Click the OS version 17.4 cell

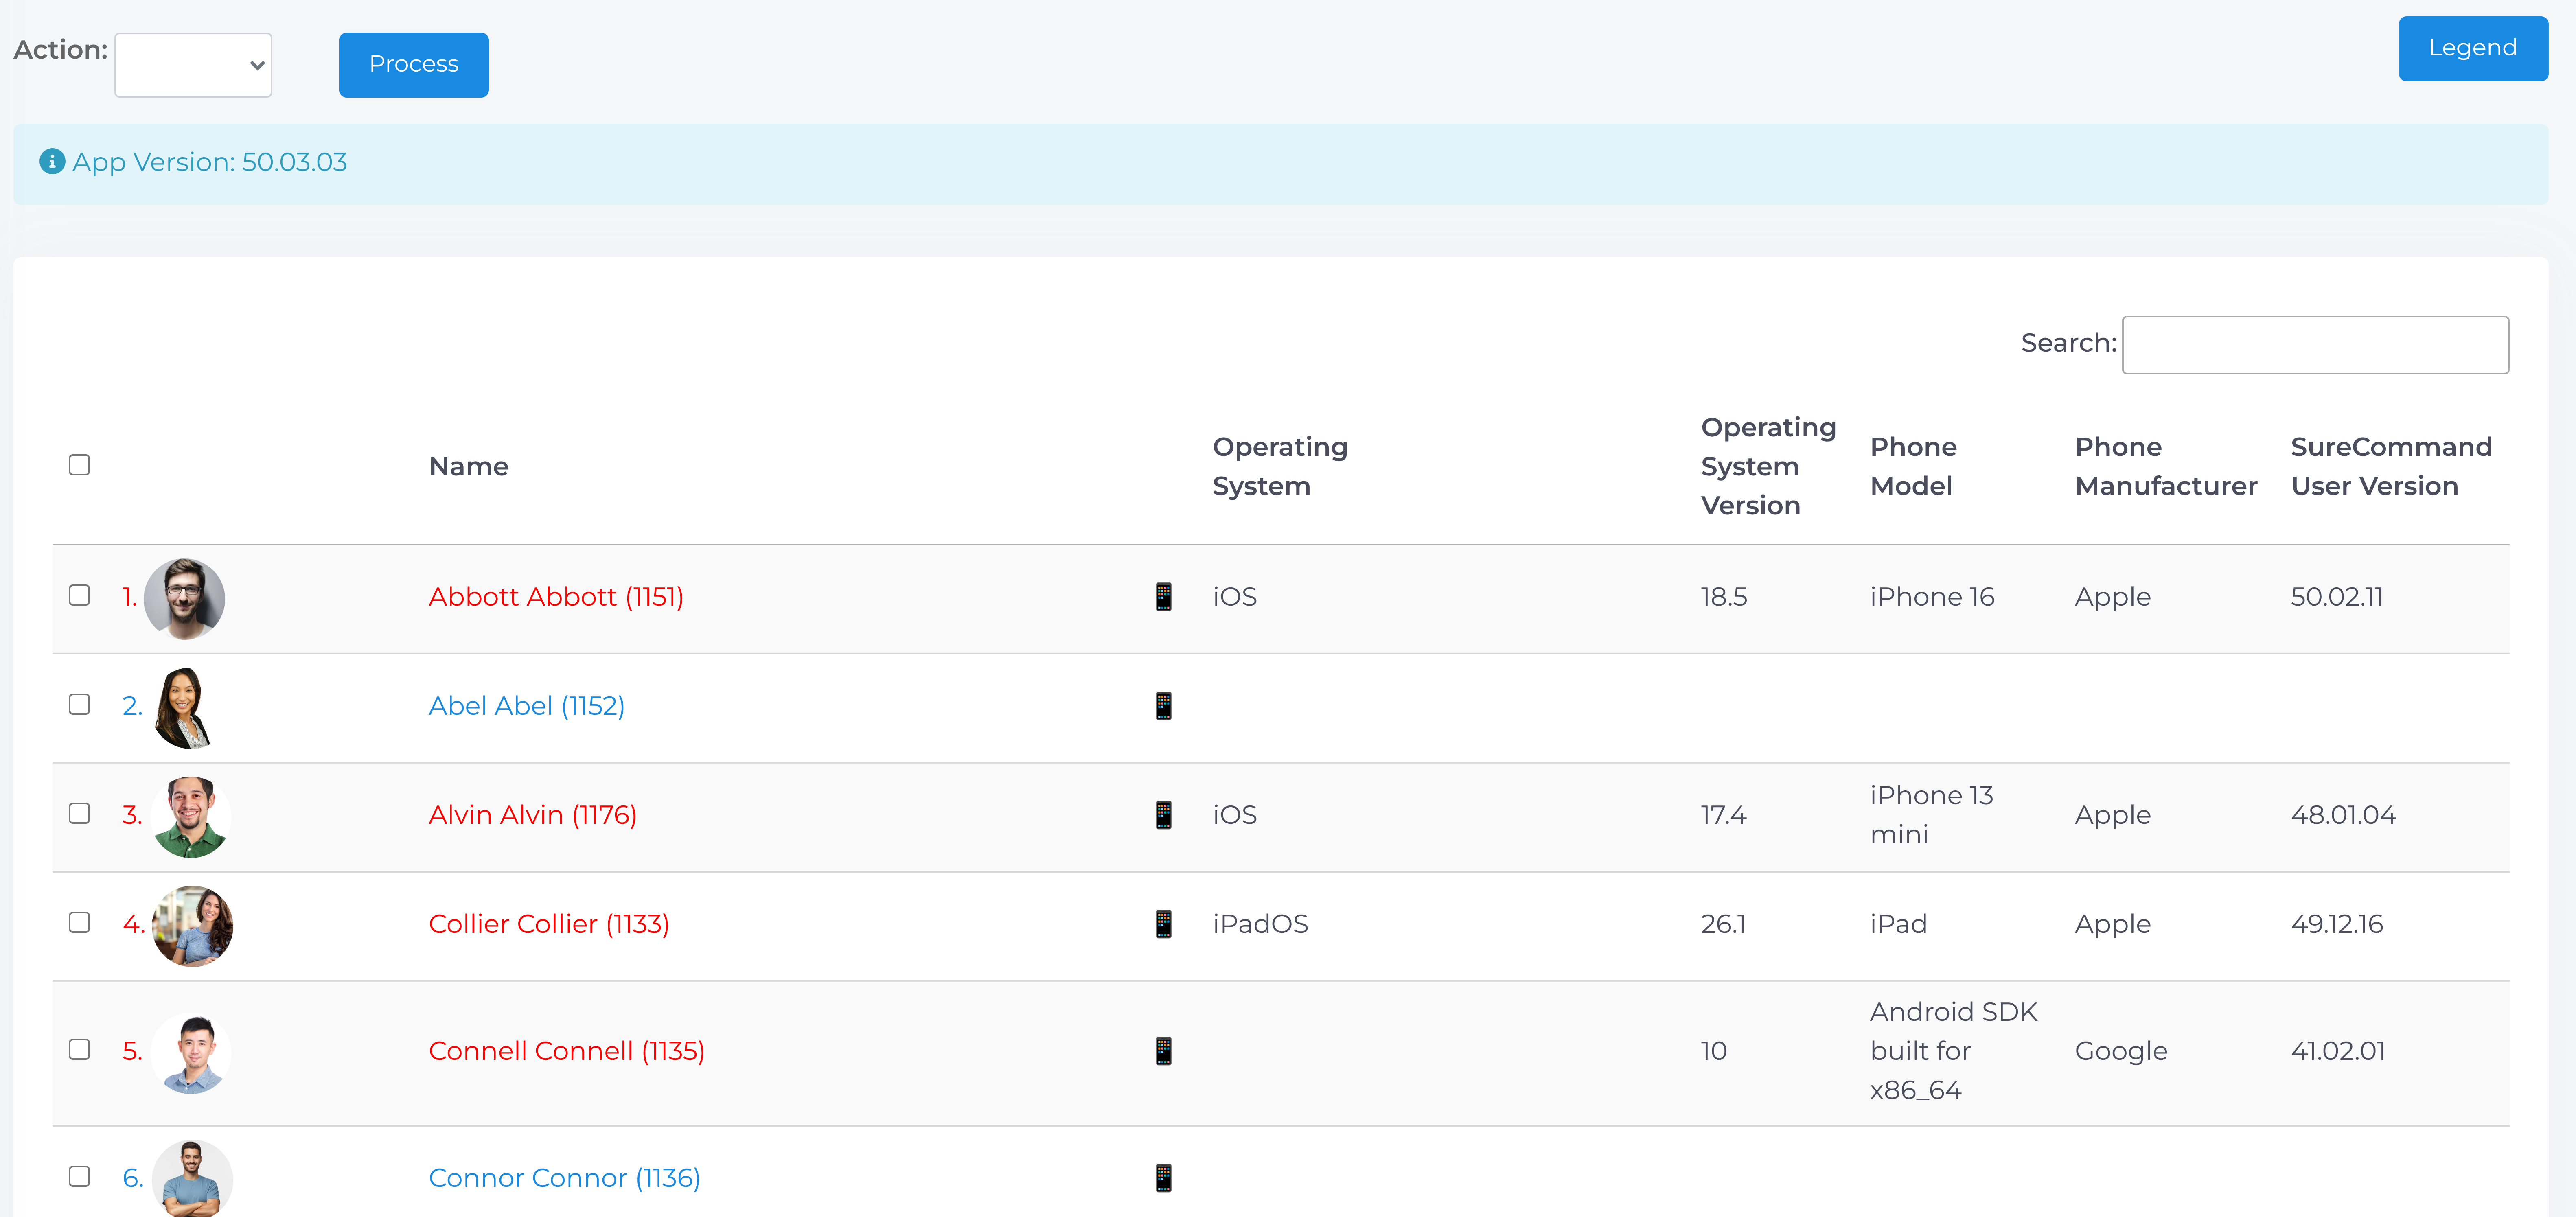click(x=1724, y=815)
